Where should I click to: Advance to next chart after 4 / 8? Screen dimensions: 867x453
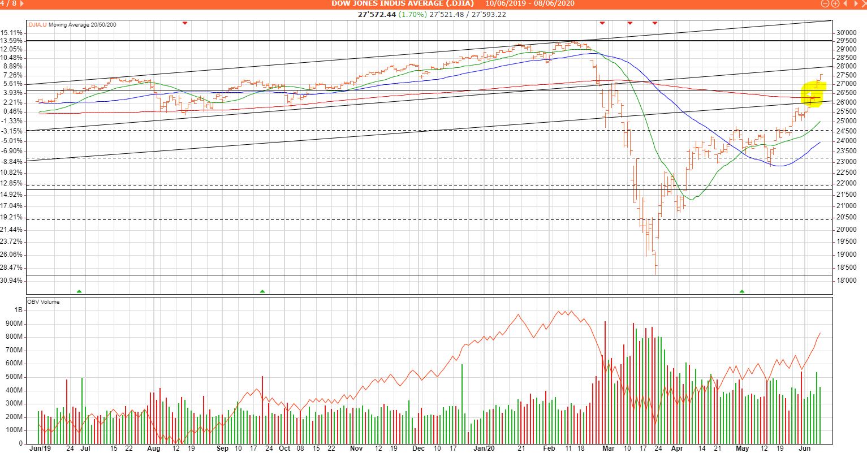pyautogui.click(x=21, y=3)
